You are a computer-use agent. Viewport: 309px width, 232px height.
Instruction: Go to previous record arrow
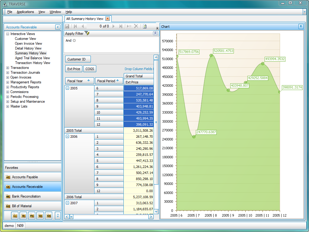click(x=83, y=26)
